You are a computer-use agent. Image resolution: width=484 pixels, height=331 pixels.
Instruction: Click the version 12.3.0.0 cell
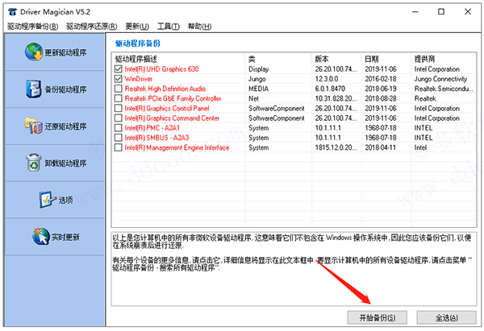327,79
